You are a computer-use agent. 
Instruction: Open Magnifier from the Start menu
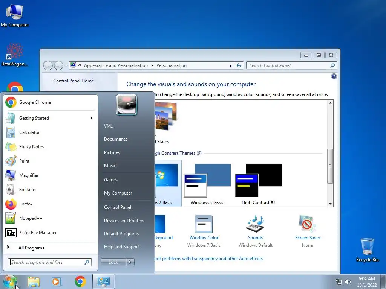pyautogui.click(x=51, y=175)
